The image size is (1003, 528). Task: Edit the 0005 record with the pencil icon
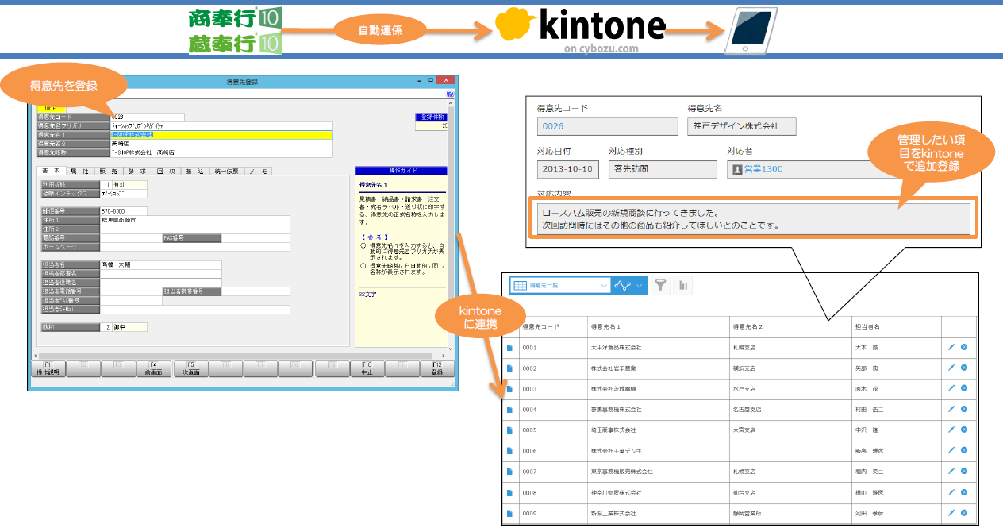951,430
